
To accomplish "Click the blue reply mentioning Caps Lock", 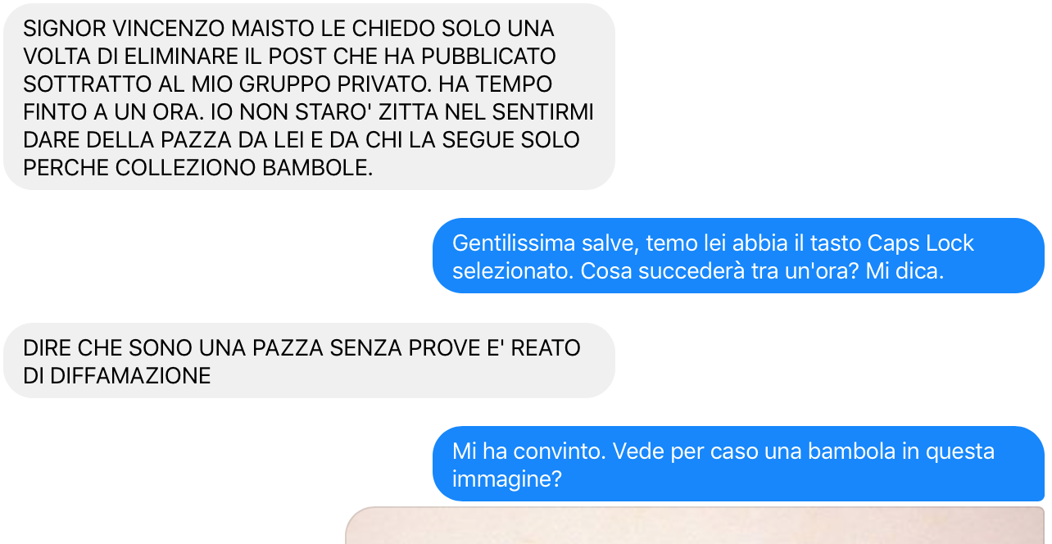I will (x=738, y=256).
